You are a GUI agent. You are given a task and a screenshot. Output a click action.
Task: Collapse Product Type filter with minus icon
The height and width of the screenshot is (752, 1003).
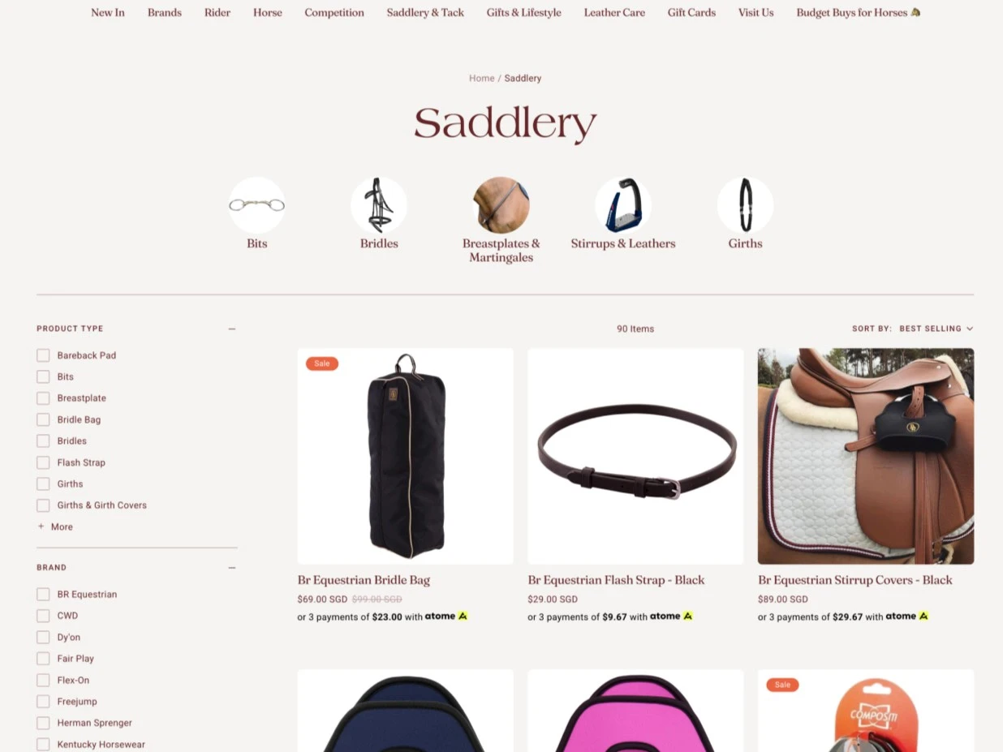pyautogui.click(x=232, y=329)
